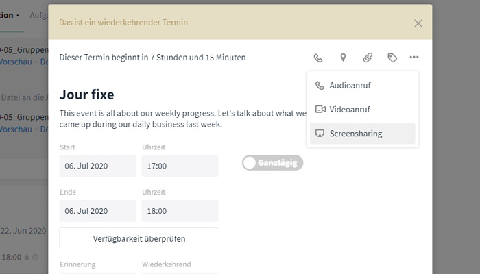
Task: Click the Jour fixe event title
Action: pyautogui.click(x=86, y=95)
